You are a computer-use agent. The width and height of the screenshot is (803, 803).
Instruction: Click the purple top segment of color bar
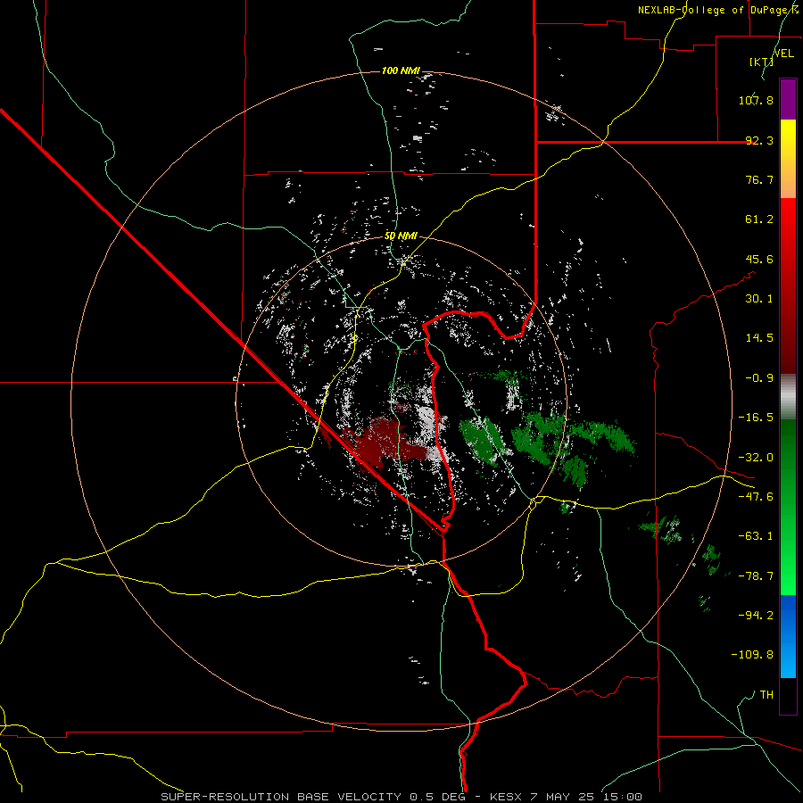[x=788, y=99]
